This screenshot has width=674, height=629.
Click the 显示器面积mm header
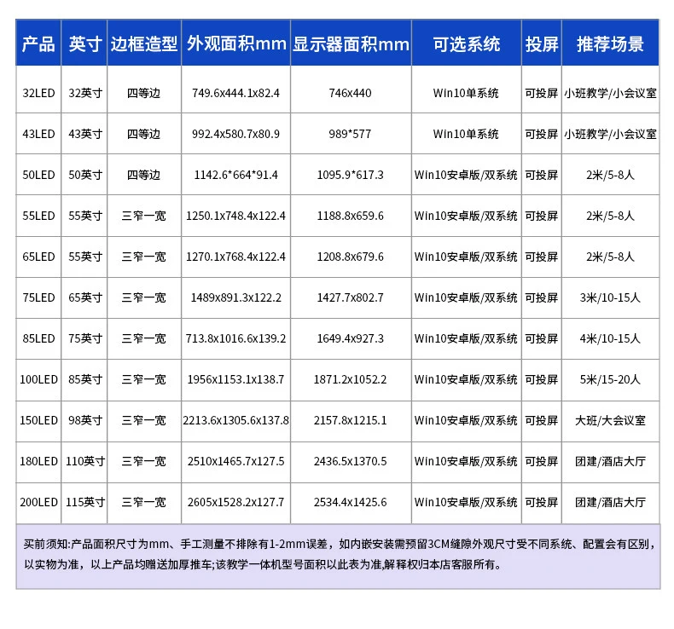[x=351, y=43]
